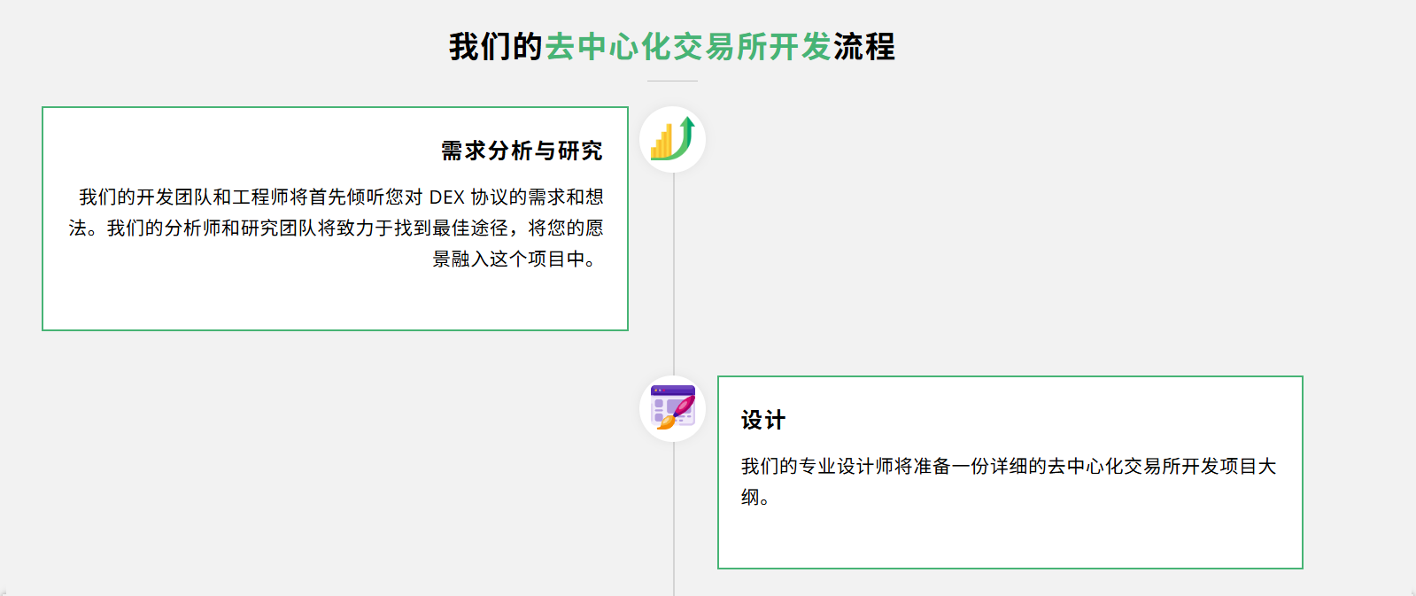This screenshot has width=1416, height=596.
Task: Click the green 去中心化交易所开发 title text
Action: click(688, 47)
